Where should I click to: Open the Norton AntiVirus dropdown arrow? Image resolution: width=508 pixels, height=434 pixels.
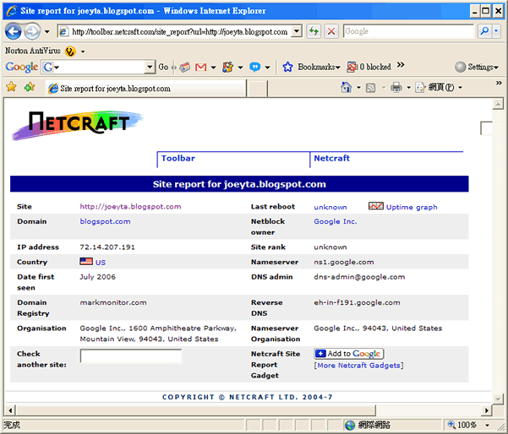point(83,52)
